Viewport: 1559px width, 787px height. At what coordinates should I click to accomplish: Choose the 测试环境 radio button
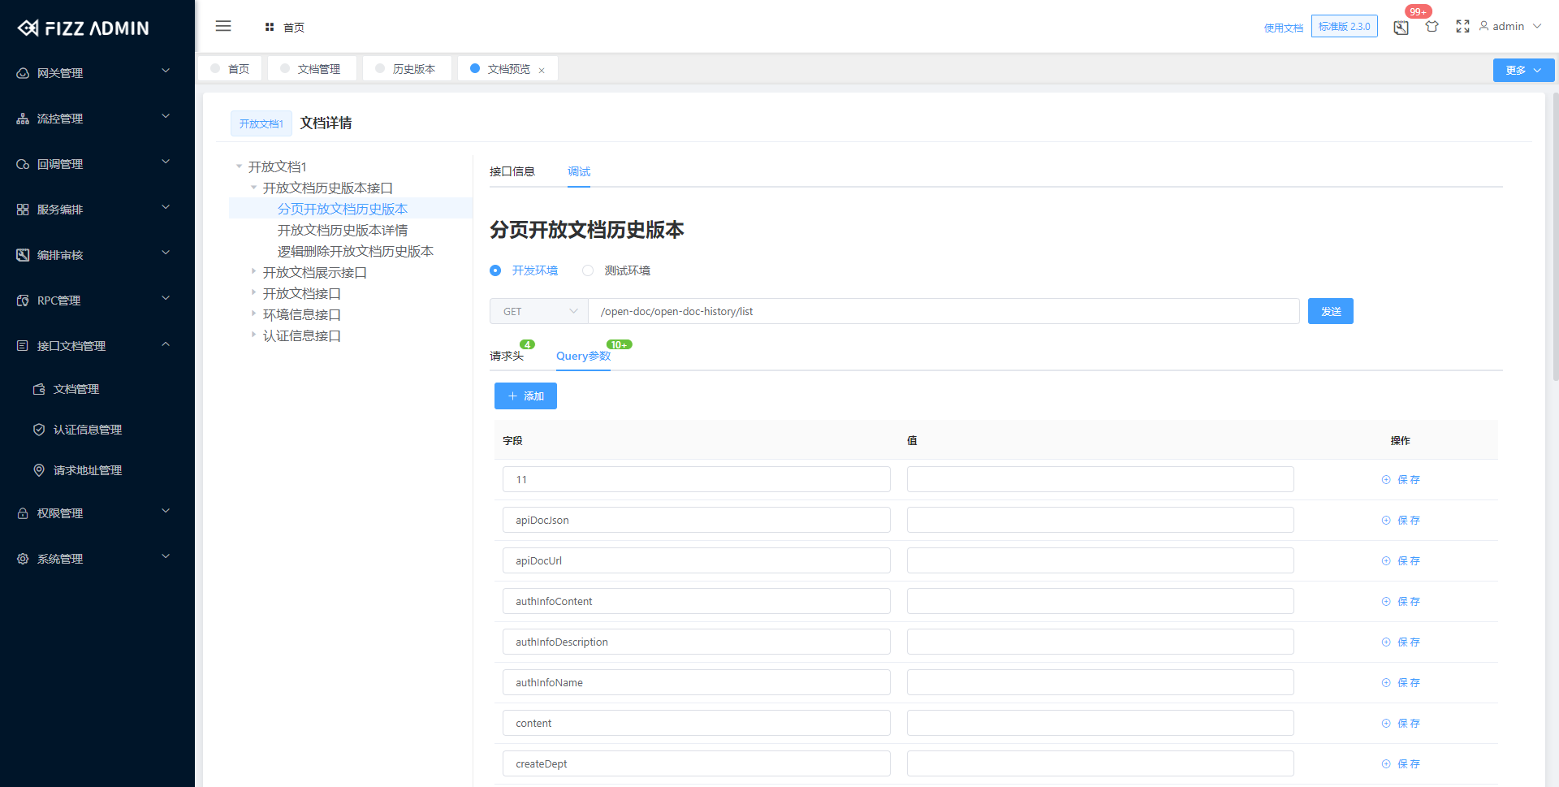pos(588,270)
